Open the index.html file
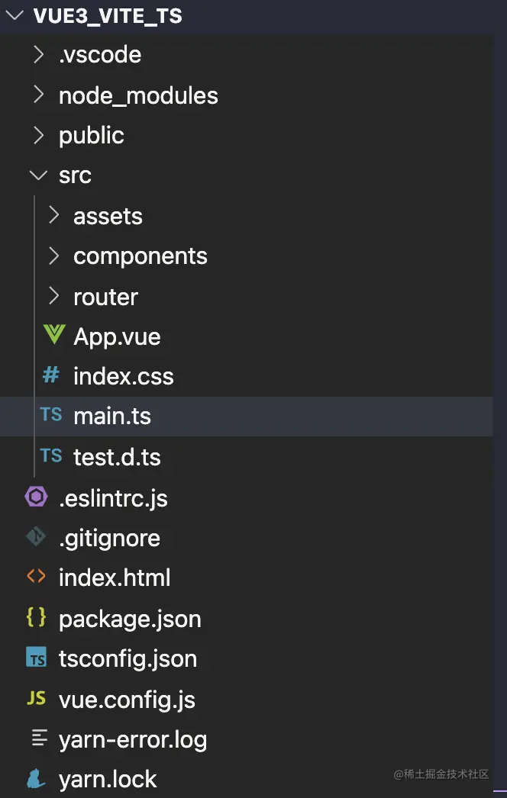 pos(115,578)
